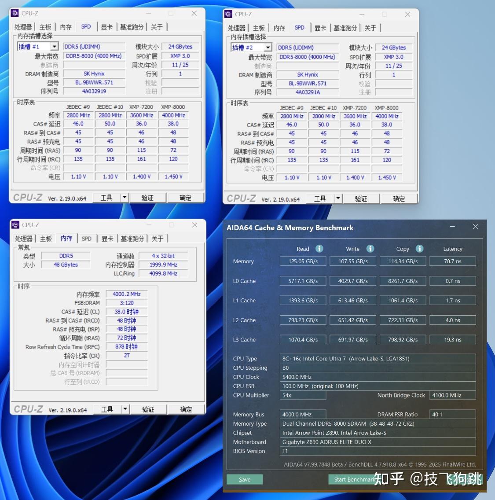
Task: Open 处理器 tab in memory window
Action: [24, 239]
